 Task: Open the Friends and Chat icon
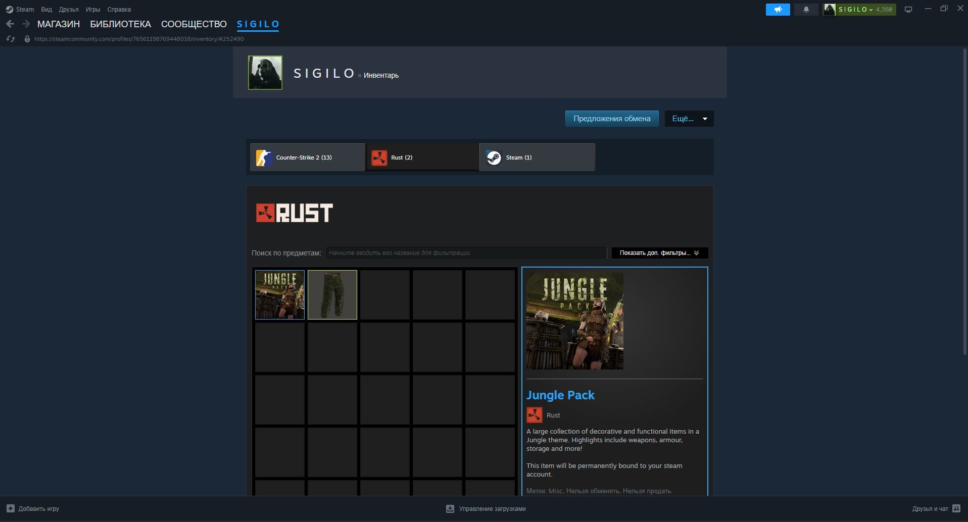coord(956,508)
